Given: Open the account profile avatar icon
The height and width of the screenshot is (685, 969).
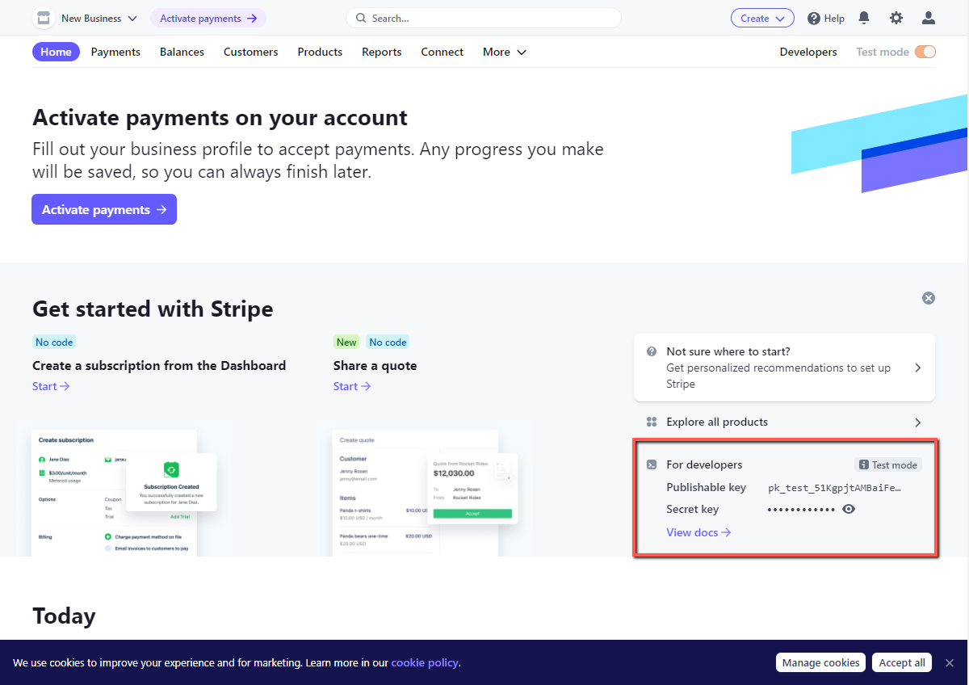Looking at the screenshot, I should 928,18.
